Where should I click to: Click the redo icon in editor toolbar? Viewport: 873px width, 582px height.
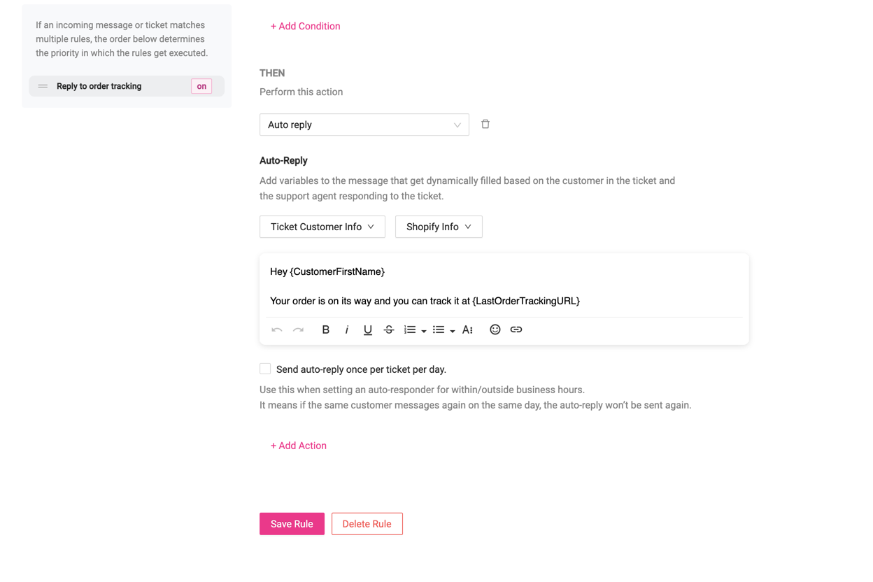pyautogui.click(x=298, y=329)
